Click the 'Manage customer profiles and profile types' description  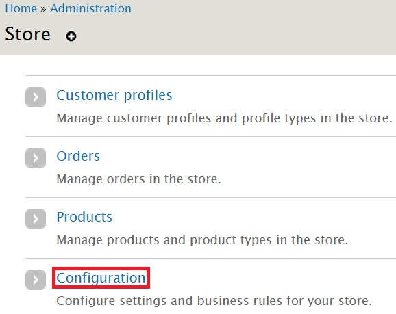pos(224,118)
